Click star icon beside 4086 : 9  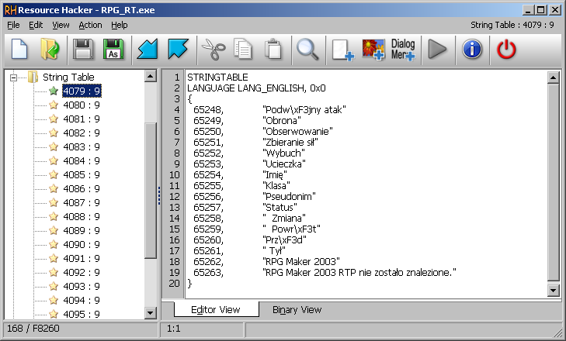(54, 188)
